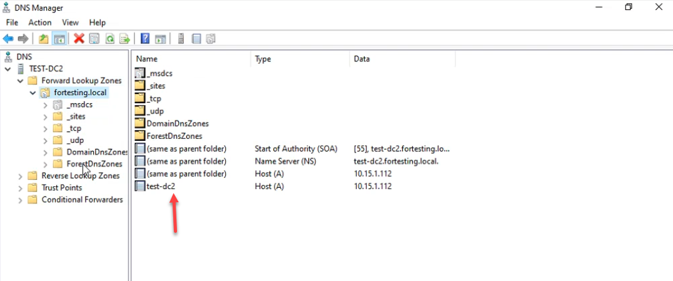Select the test-dc2 host record icon

pyautogui.click(x=140, y=186)
